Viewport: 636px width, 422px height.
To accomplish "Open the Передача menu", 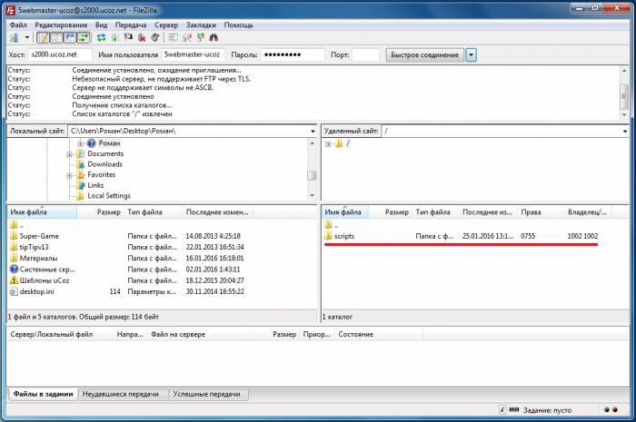I will (131, 25).
